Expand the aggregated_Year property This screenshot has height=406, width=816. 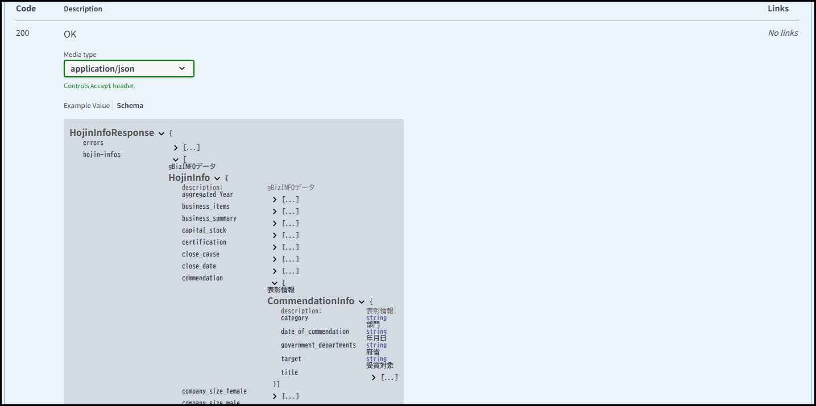[275, 200]
